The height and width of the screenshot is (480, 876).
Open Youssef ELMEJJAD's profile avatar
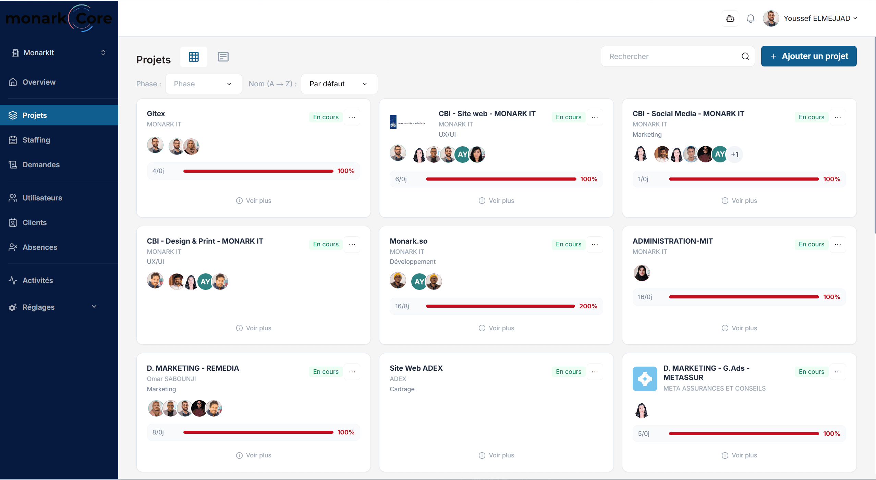click(x=771, y=19)
